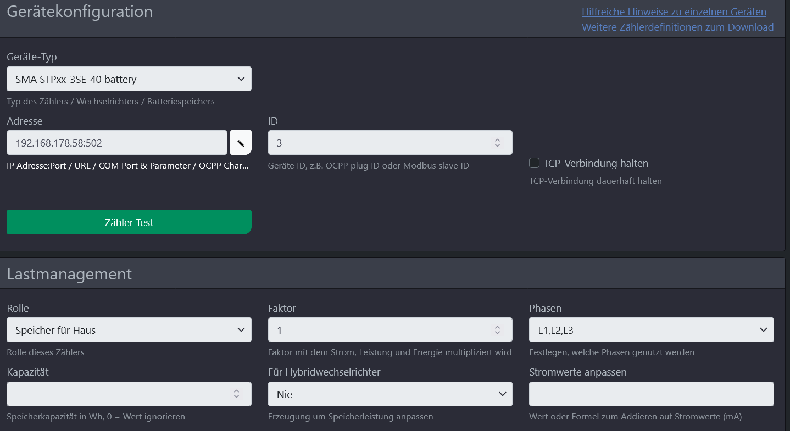Enable the TCP-Verbindung halten checkbox
This screenshot has height=431, width=790.
(534, 163)
